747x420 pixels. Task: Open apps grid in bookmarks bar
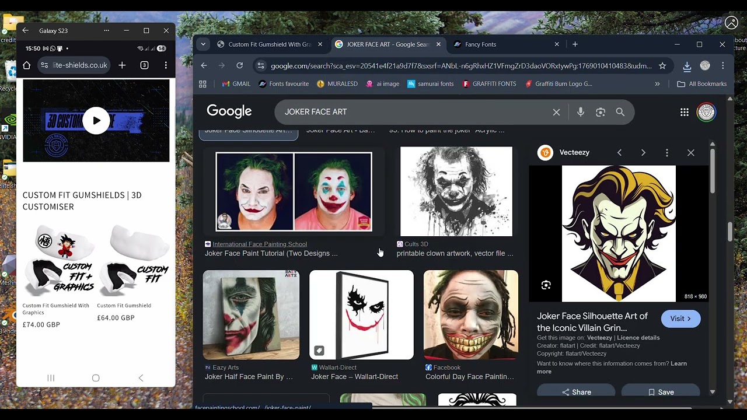coord(203,84)
